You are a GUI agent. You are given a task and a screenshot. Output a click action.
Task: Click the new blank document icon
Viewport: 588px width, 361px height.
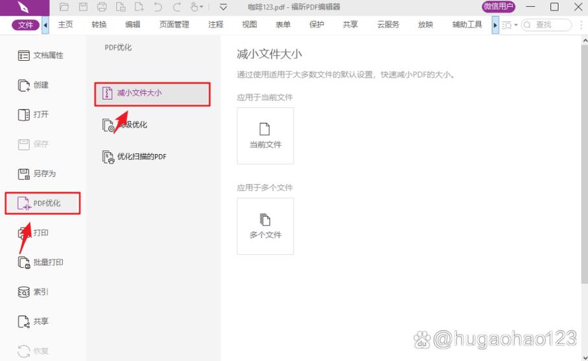pos(139,6)
